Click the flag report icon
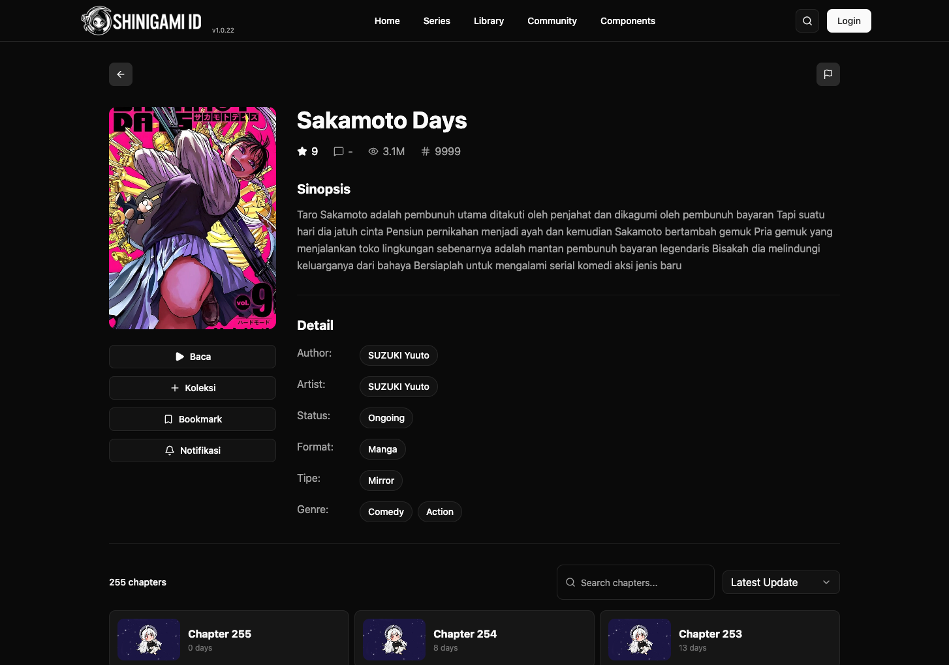Screen dimensions: 949x665 click(x=828, y=74)
